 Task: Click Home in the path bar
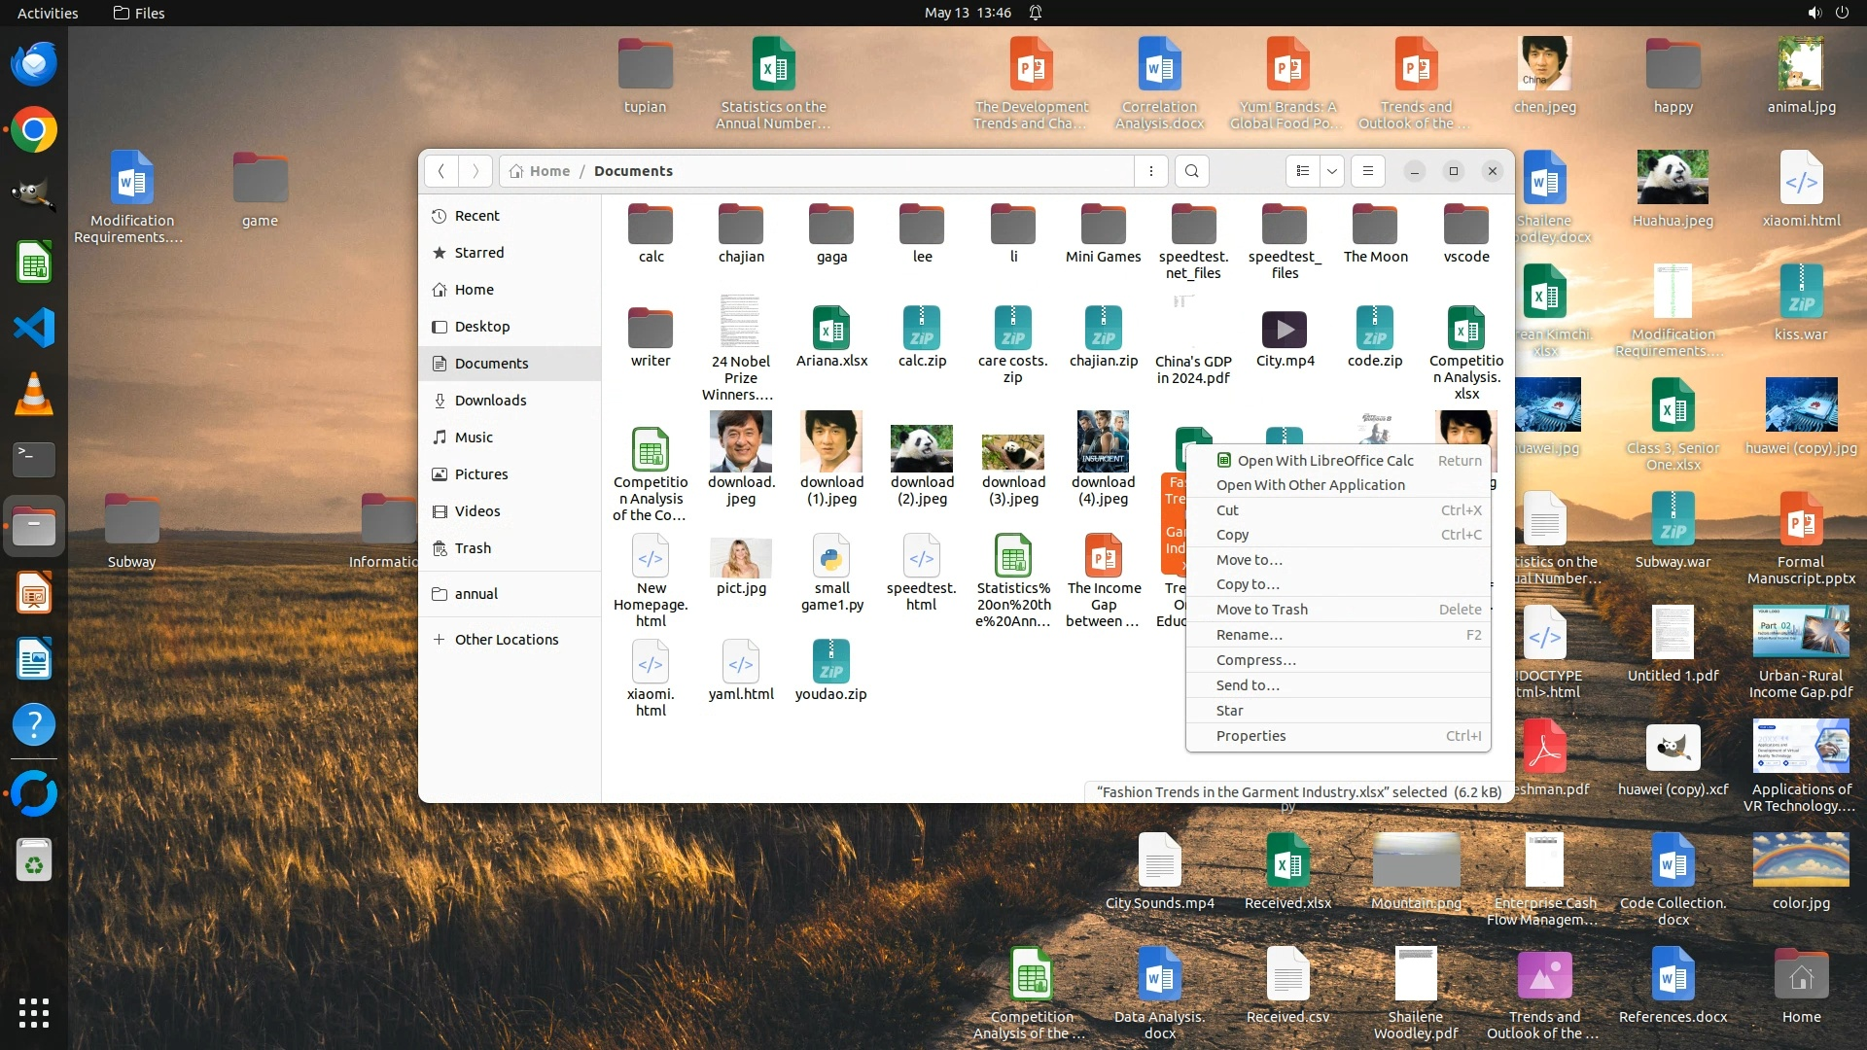tap(549, 171)
